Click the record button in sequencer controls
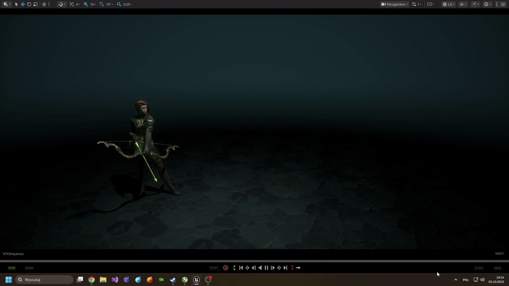Image resolution: width=509 pixels, height=286 pixels. 226,268
